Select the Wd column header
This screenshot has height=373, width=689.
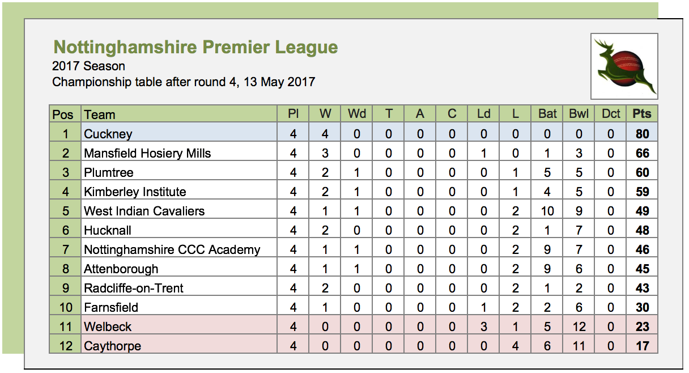(357, 114)
